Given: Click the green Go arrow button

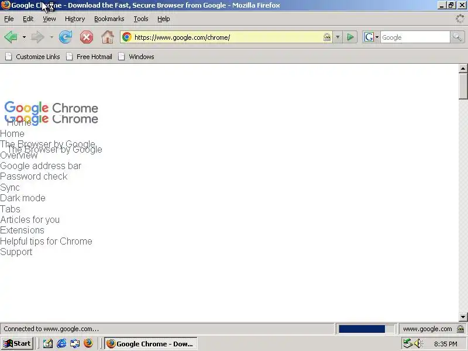Looking at the screenshot, I should pyautogui.click(x=350, y=37).
